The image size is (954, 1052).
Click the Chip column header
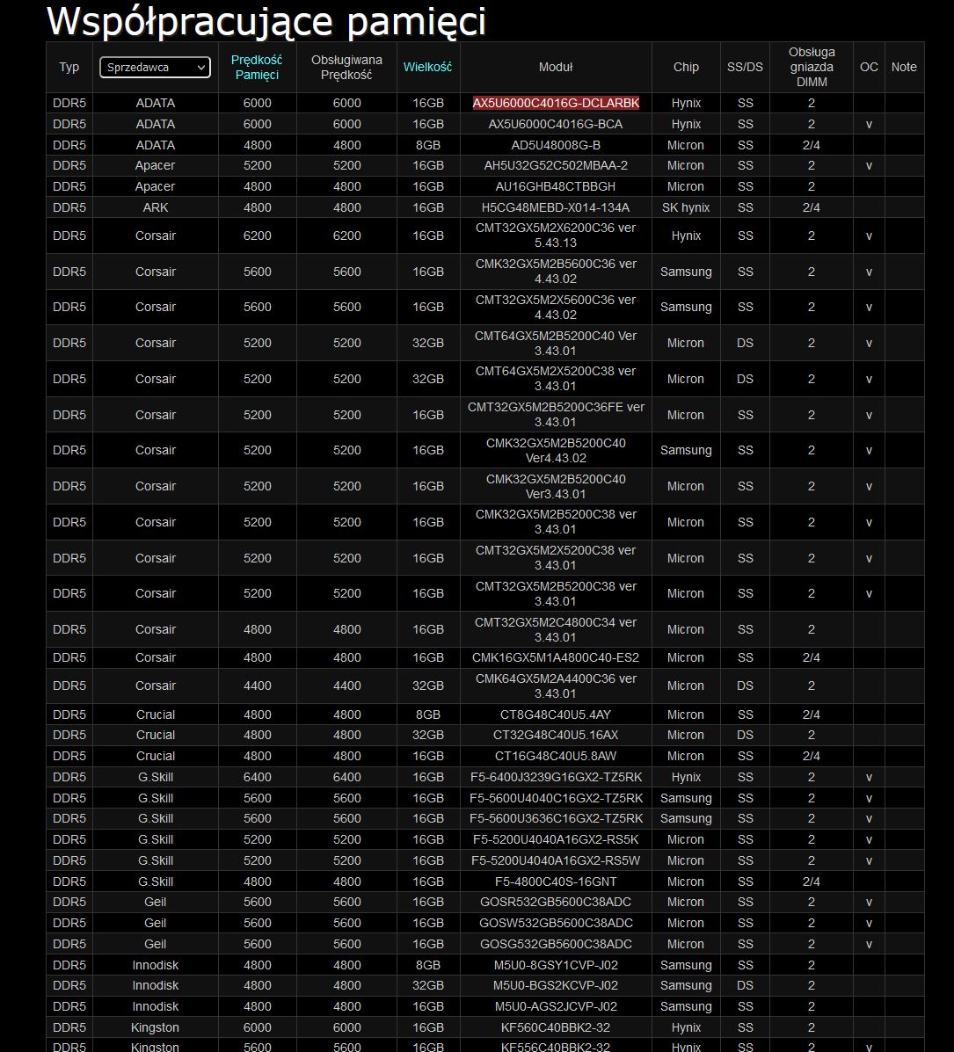point(686,67)
